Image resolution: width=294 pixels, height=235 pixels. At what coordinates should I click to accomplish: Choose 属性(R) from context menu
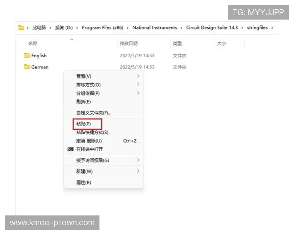point(104,182)
